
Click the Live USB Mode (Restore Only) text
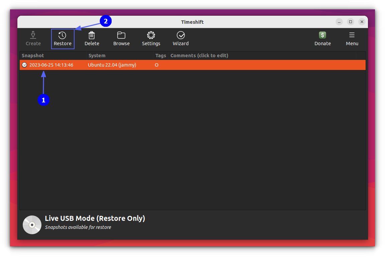(x=95, y=219)
